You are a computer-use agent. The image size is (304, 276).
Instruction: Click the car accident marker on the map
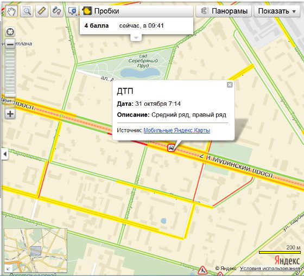171,148
